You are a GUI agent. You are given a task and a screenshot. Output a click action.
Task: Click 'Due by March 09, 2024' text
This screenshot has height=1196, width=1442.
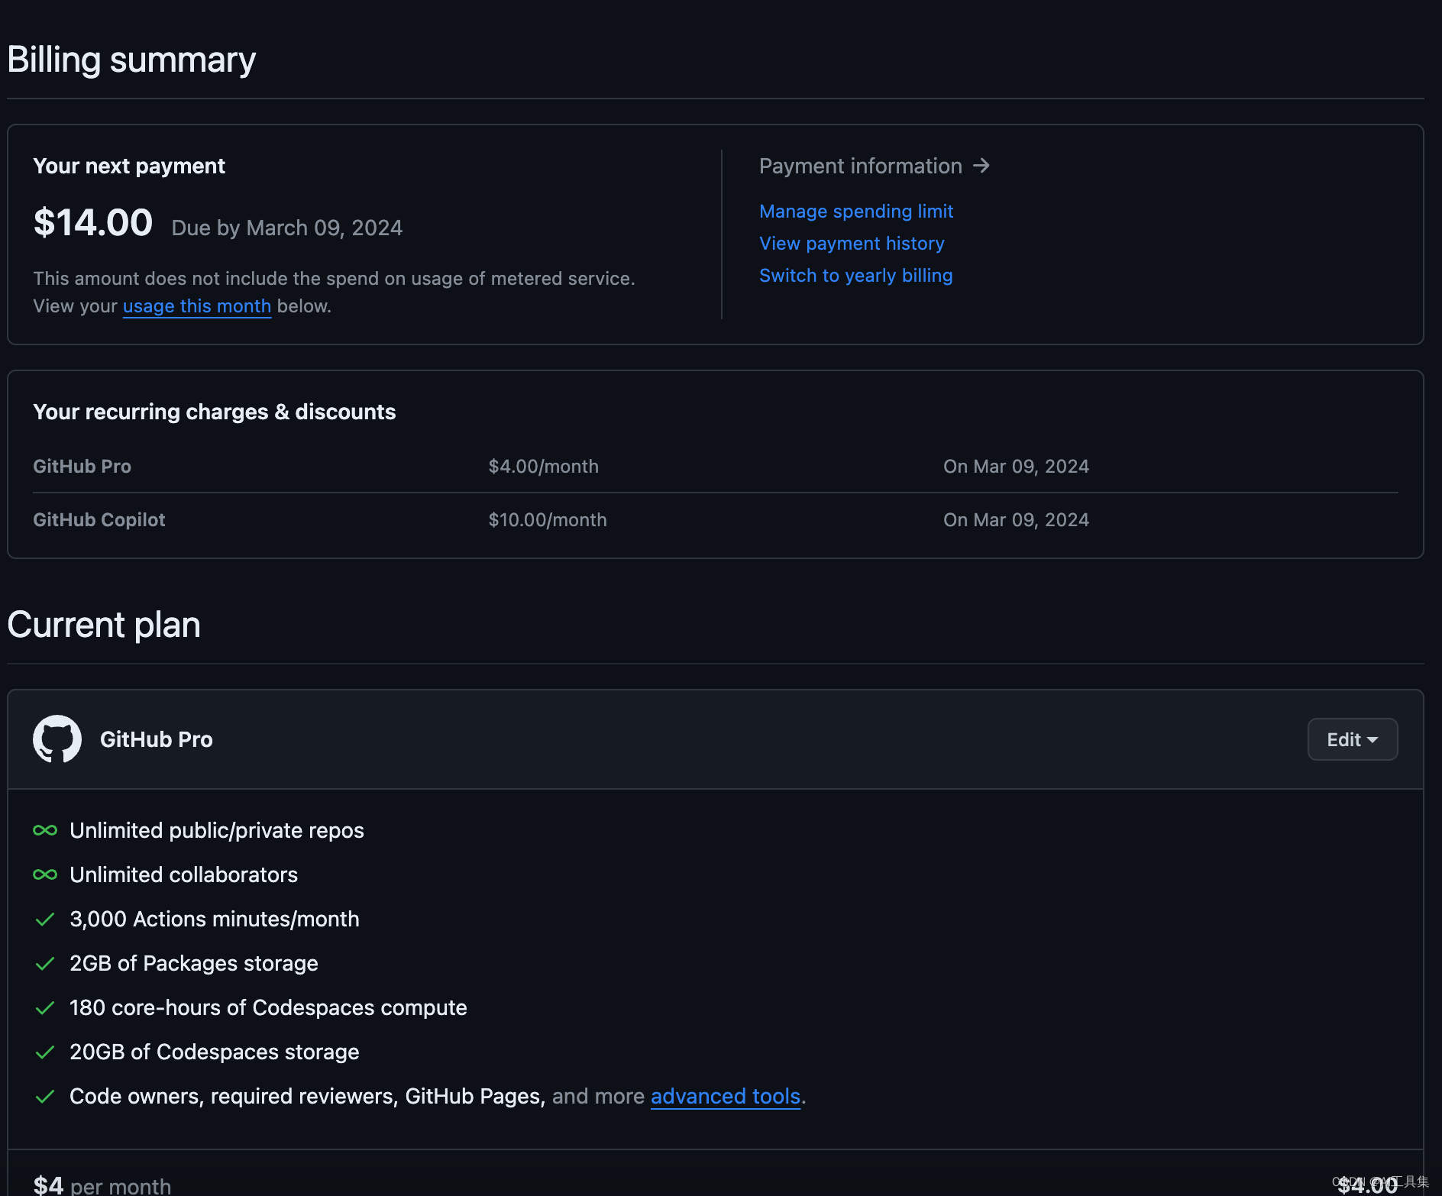click(287, 228)
